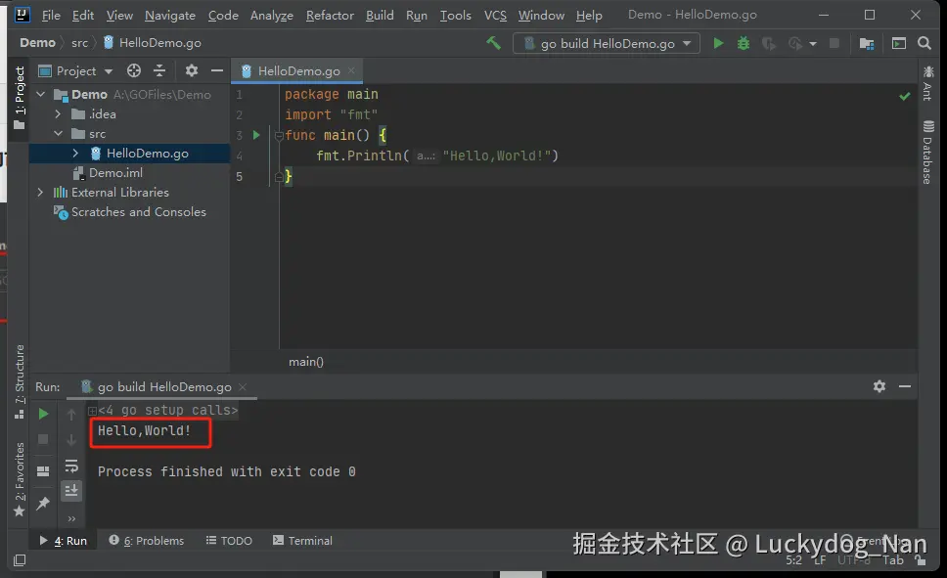Click up the stack trace arrow

[x=71, y=415]
